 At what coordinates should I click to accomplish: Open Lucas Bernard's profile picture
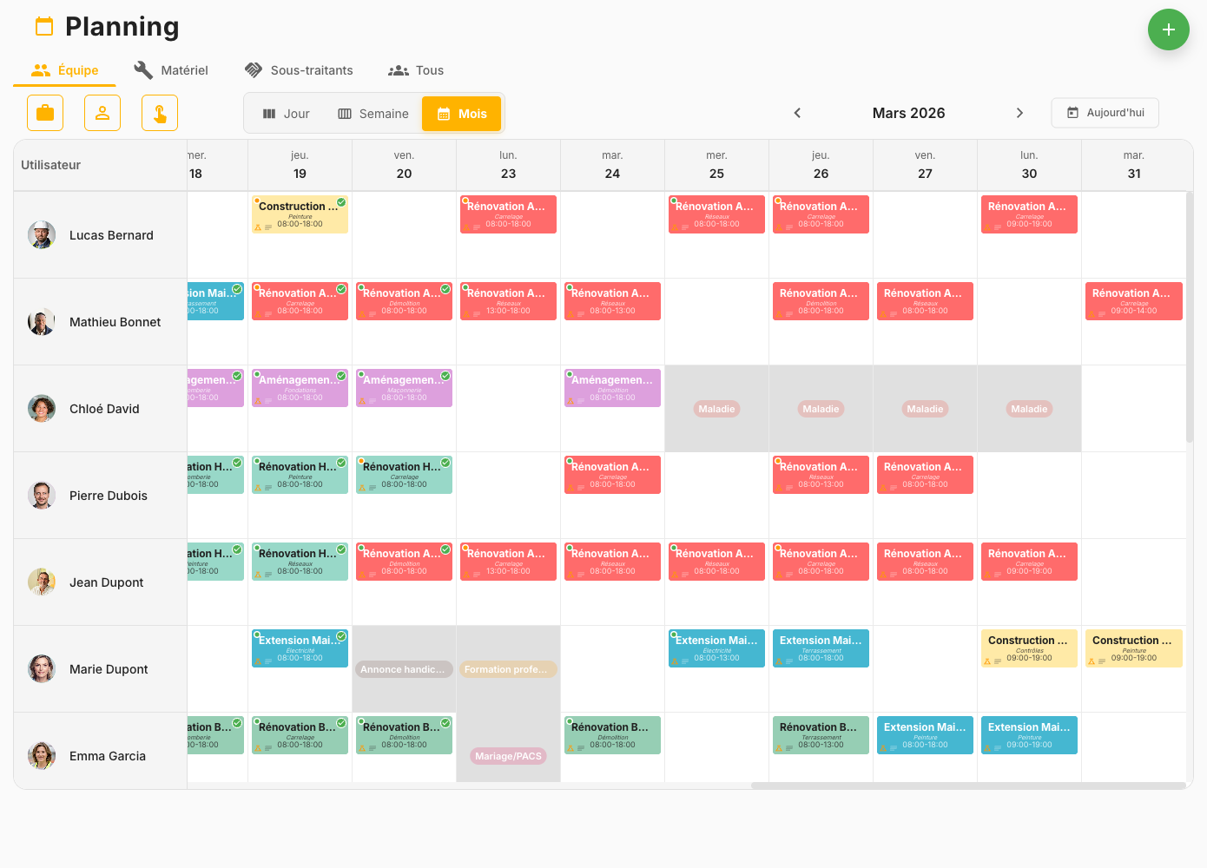[x=41, y=234]
